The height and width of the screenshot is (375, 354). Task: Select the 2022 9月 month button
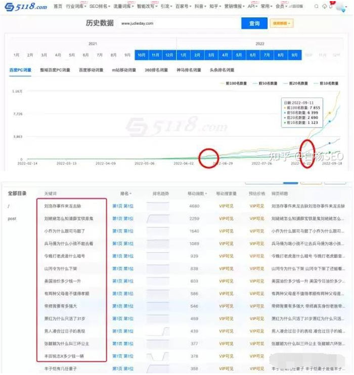click(294, 55)
